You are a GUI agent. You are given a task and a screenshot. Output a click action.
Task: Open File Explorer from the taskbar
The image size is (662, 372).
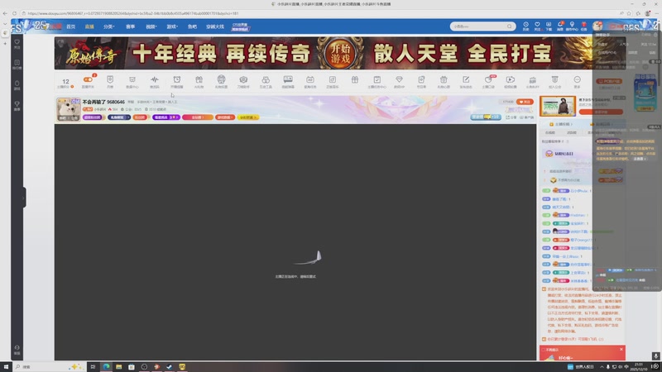[x=118, y=366]
